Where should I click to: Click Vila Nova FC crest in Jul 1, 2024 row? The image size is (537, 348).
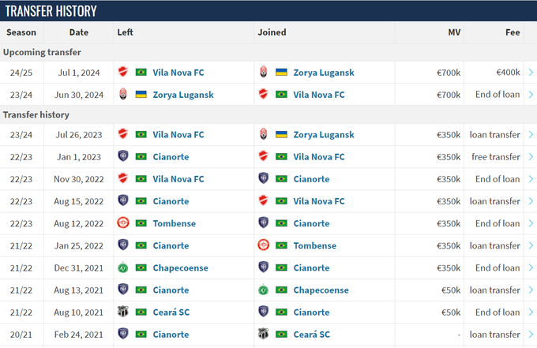coord(123,73)
